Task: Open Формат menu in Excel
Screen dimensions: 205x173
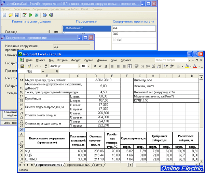Action: [x=76, y=60]
